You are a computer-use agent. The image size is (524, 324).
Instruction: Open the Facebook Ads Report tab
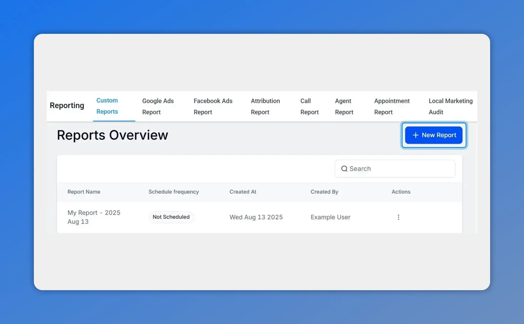pos(213,106)
